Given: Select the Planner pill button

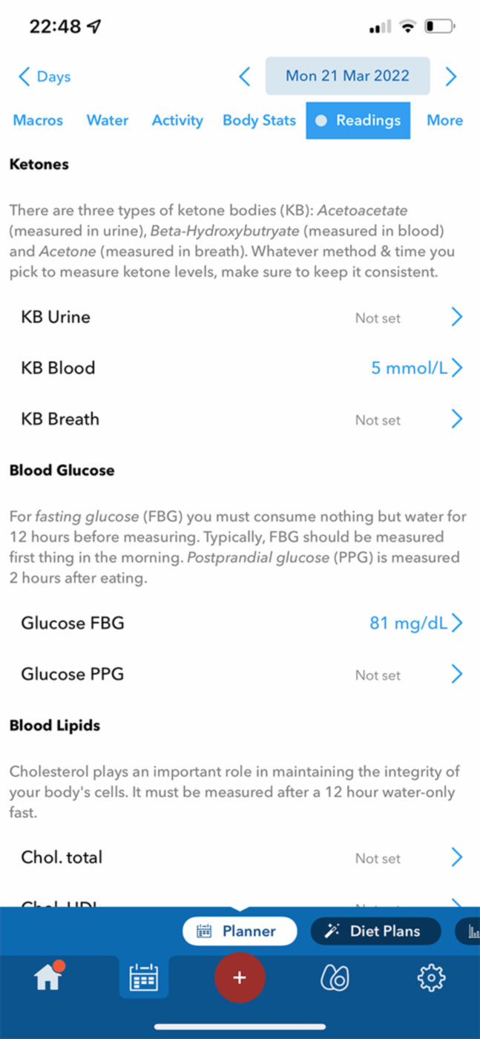Looking at the screenshot, I should click(x=239, y=931).
